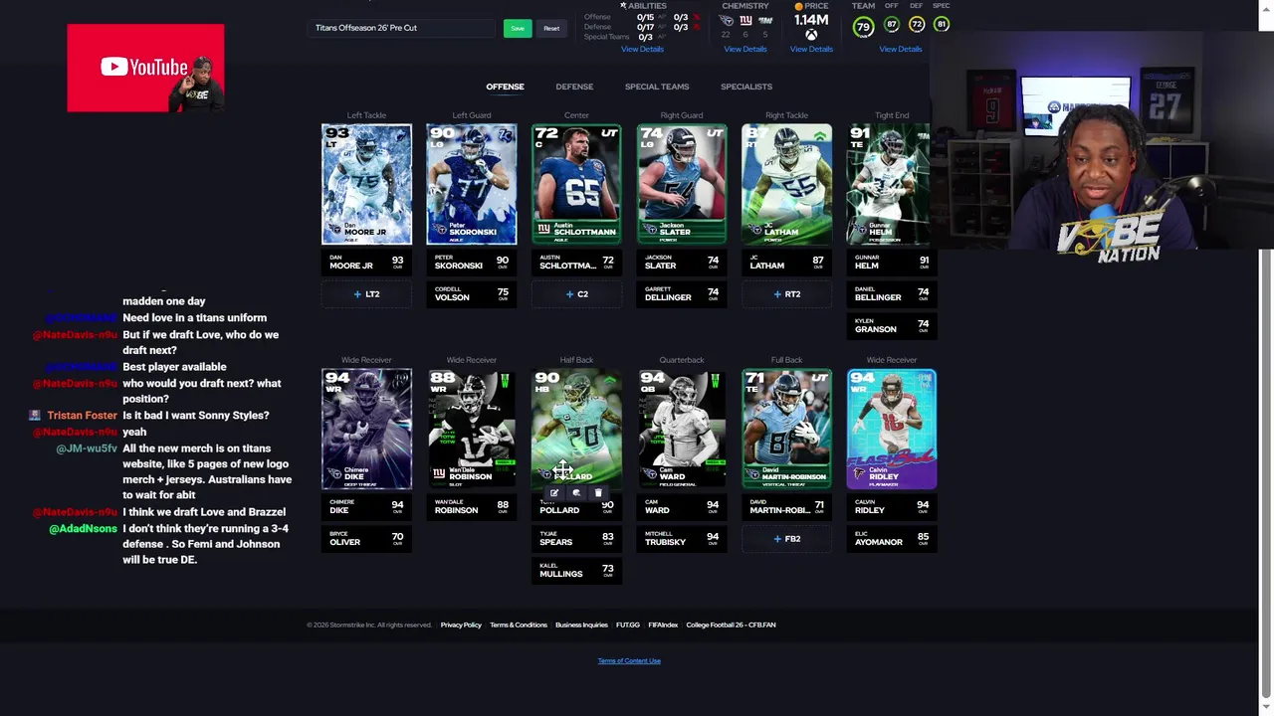
Task: Click the Gunnar Helm 91 OVR name row
Action: pyautogui.click(x=892, y=262)
